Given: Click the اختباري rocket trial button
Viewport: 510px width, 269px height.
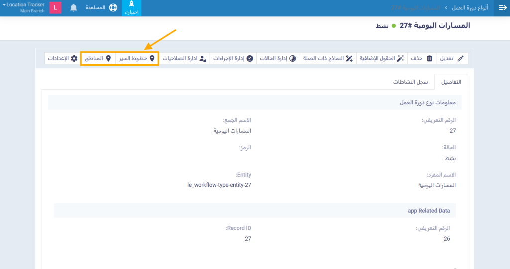Looking at the screenshot, I should [131, 8].
